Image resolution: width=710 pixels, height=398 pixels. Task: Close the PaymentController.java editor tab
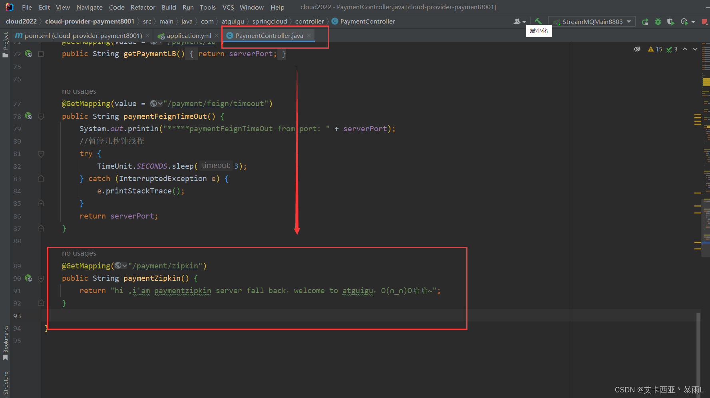[309, 35]
